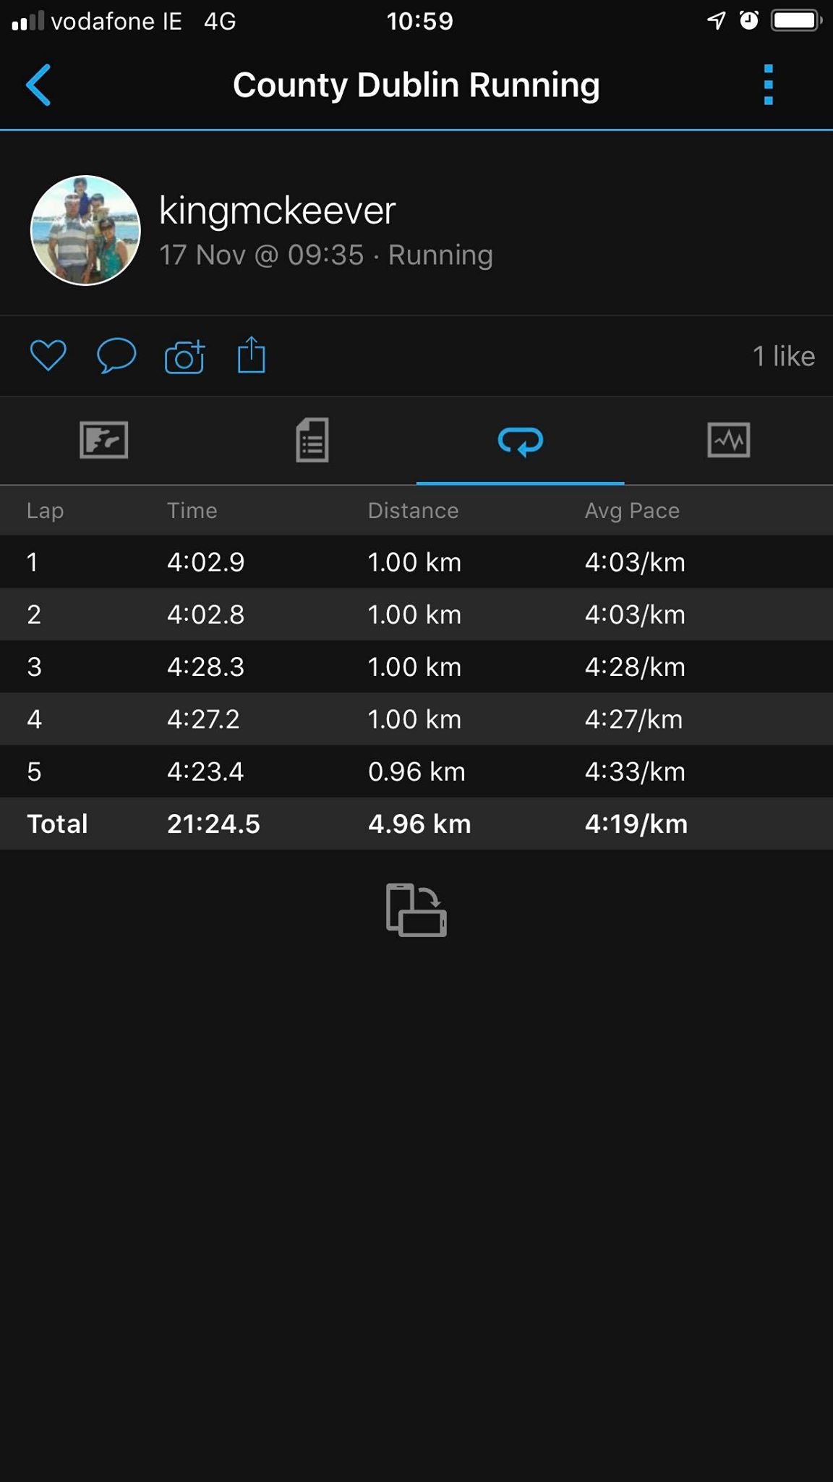The width and height of the screenshot is (833, 1482).
Task: Open the three-dot more options menu
Action: [x=768, y=85]
